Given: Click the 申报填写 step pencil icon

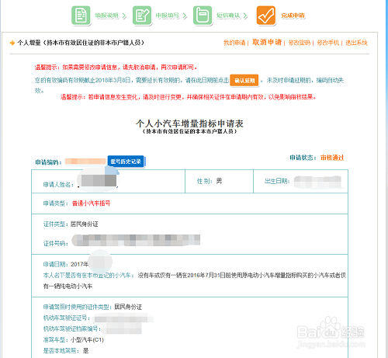Looking at the screenshot, I should click(x=142, y=16).
